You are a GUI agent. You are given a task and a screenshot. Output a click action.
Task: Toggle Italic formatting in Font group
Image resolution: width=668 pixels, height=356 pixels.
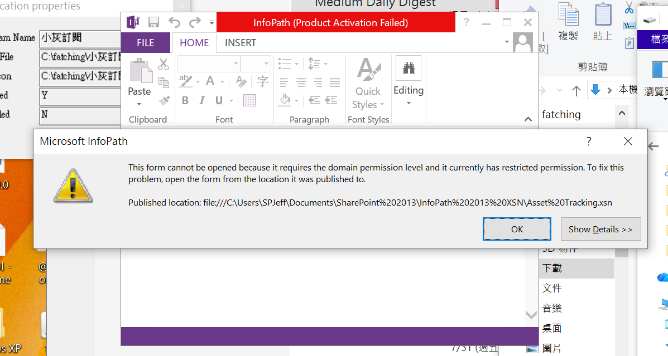202,100
